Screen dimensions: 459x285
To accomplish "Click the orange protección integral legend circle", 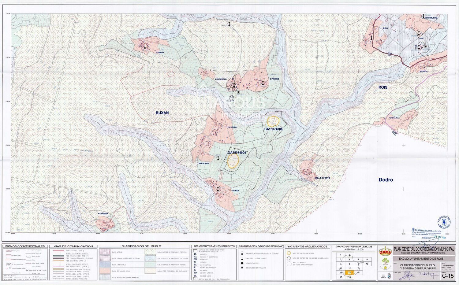I will point(289,253).
